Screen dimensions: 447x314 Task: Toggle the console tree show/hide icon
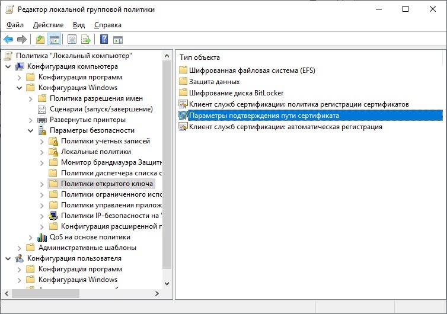[54, 40]
